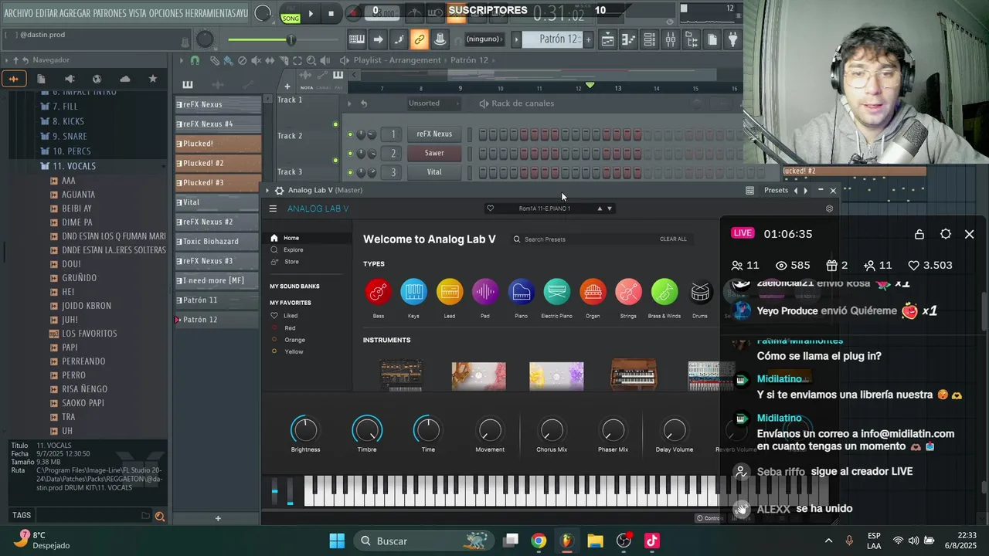Open the Store section in Analog Lab V
989x556 pixels.
pos(291,262)
